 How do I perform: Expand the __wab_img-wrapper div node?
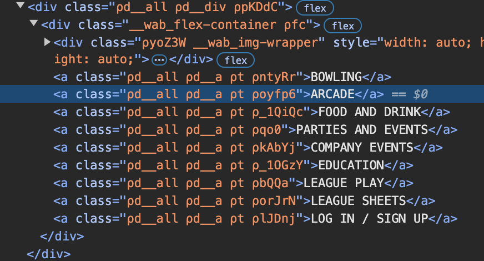point(47,42)
